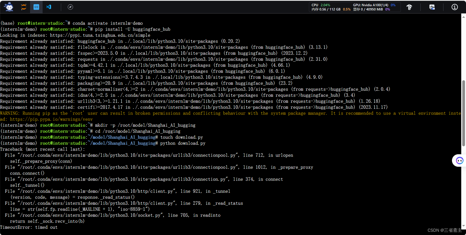Click the 'python download.py' command
This screenshot has height=235, width=466.
(x=183, y=143)
